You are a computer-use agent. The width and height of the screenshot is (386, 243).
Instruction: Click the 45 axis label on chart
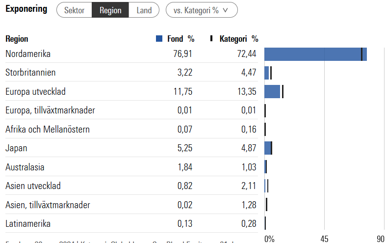324,239
